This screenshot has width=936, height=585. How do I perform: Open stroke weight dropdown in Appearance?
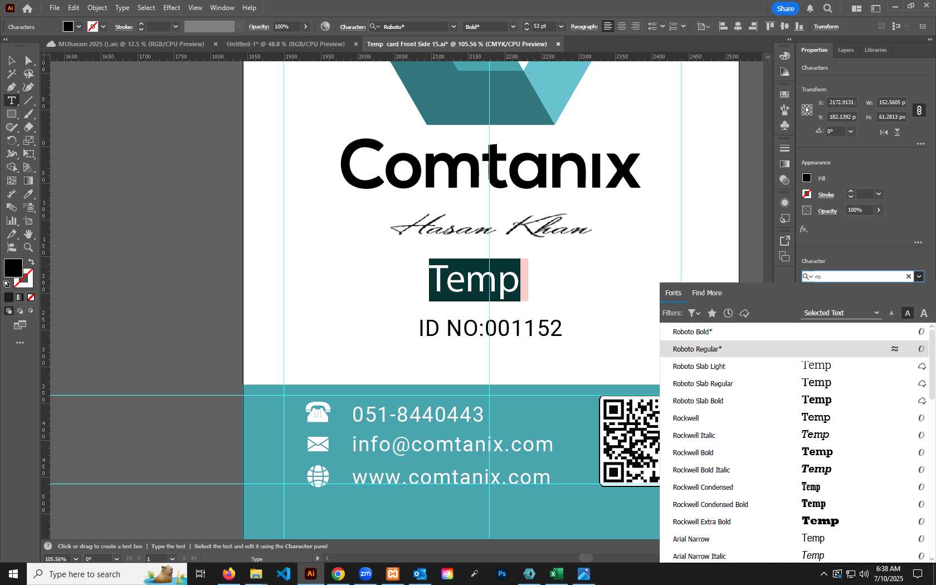tap(879, 194)
